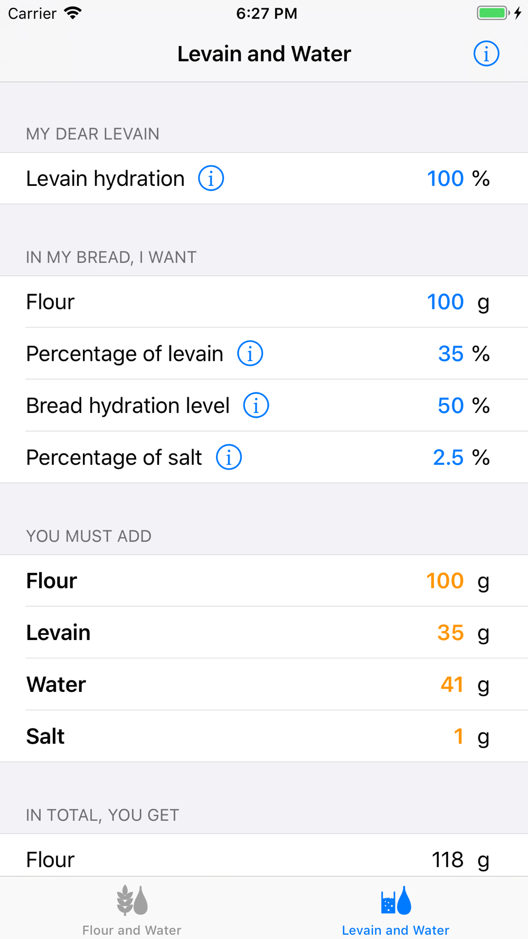Image resolution: width=528 pixels, height=939 pixels.
Task: Show info about Levain hydration
Action: [211, 179]
